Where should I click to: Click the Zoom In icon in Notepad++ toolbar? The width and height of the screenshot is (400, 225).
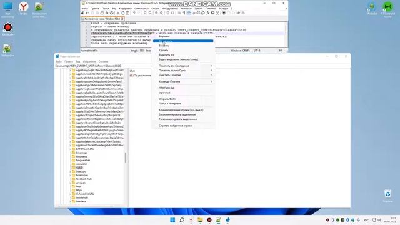point(157,13)
